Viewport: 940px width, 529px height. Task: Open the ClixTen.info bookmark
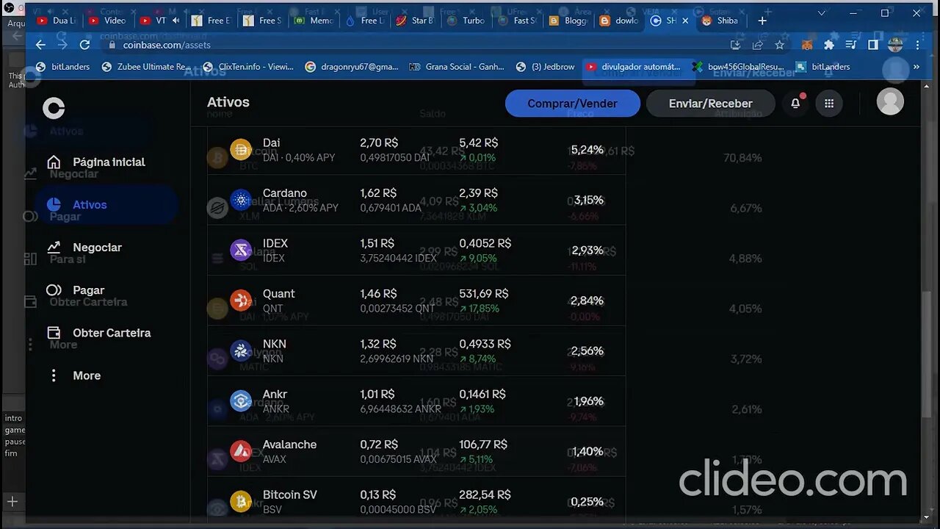248,67
